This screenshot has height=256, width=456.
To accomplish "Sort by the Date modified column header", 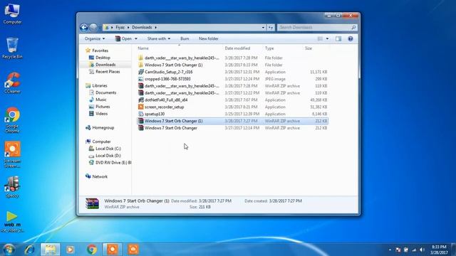I will coord(237,48).
